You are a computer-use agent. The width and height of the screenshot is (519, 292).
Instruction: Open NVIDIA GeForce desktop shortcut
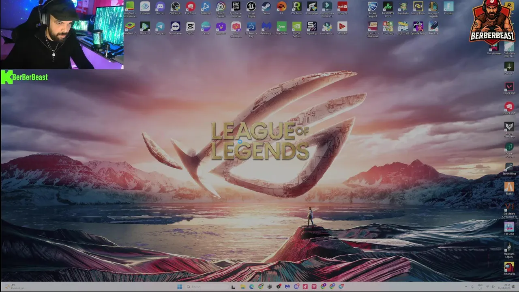[297, 29]
